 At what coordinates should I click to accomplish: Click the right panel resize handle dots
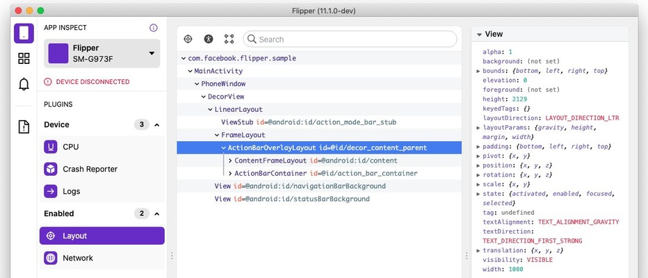tap(467, 256)
